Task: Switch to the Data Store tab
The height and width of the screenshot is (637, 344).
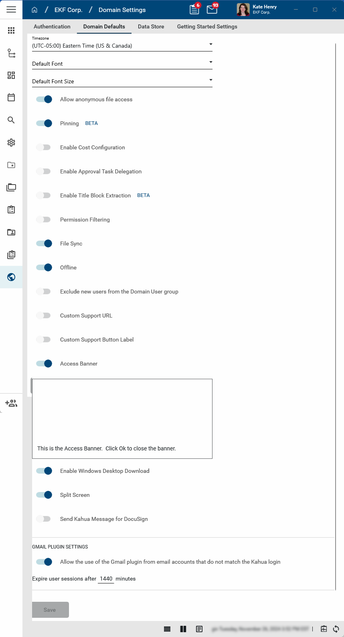Action: click(151, 26)
